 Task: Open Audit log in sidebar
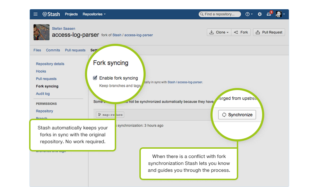point(43,94)
